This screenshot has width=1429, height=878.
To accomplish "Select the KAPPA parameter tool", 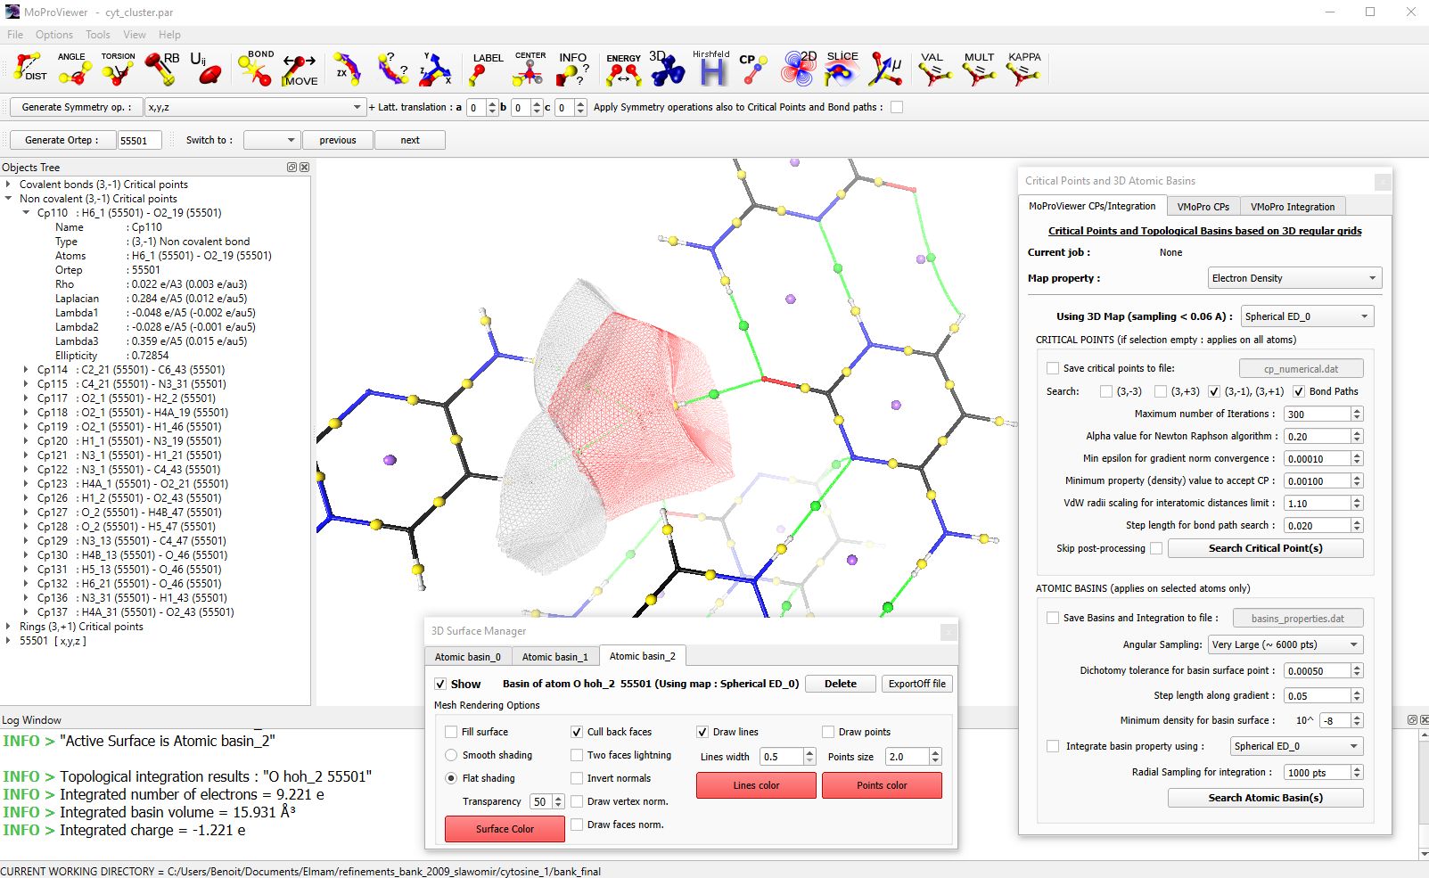I will [x=1023, y=69].
